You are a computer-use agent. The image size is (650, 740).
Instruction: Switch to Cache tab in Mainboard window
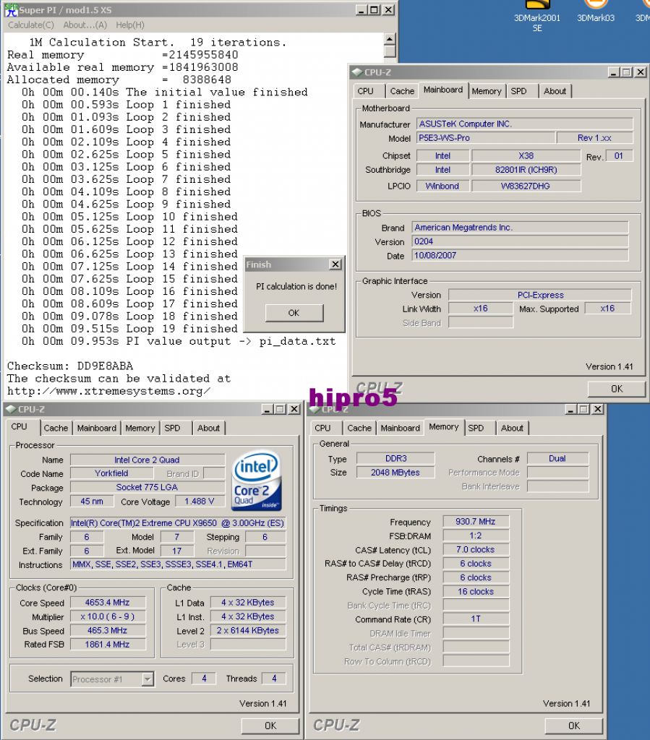[x=402, y=91]
